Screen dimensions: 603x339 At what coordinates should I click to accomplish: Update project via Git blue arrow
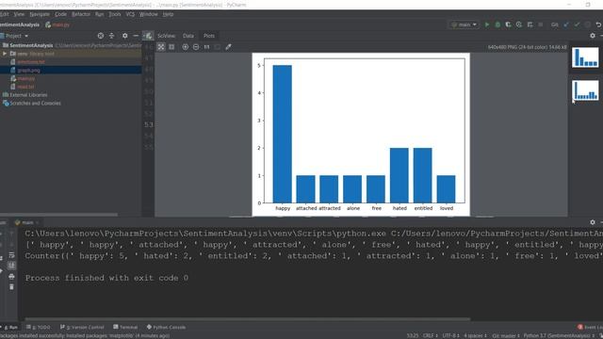pos(566,24)
